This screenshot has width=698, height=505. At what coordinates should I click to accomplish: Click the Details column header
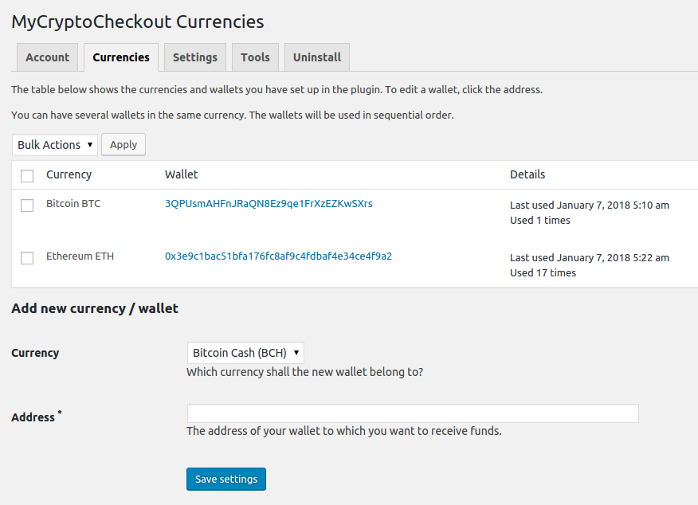tap(527, 174)
